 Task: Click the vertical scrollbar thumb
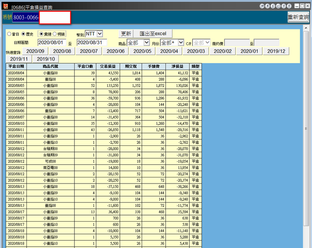[306, 129]
